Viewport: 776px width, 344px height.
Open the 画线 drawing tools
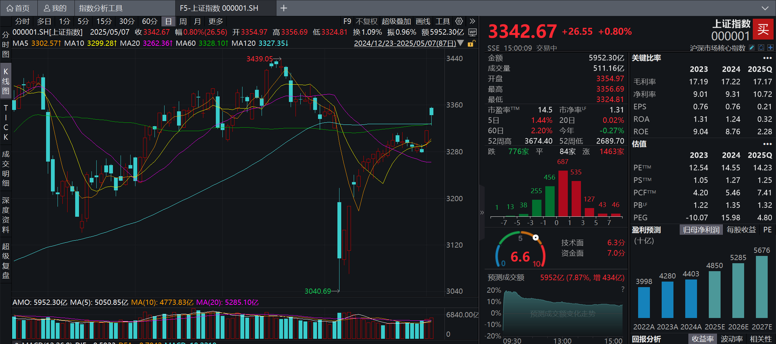423,21
